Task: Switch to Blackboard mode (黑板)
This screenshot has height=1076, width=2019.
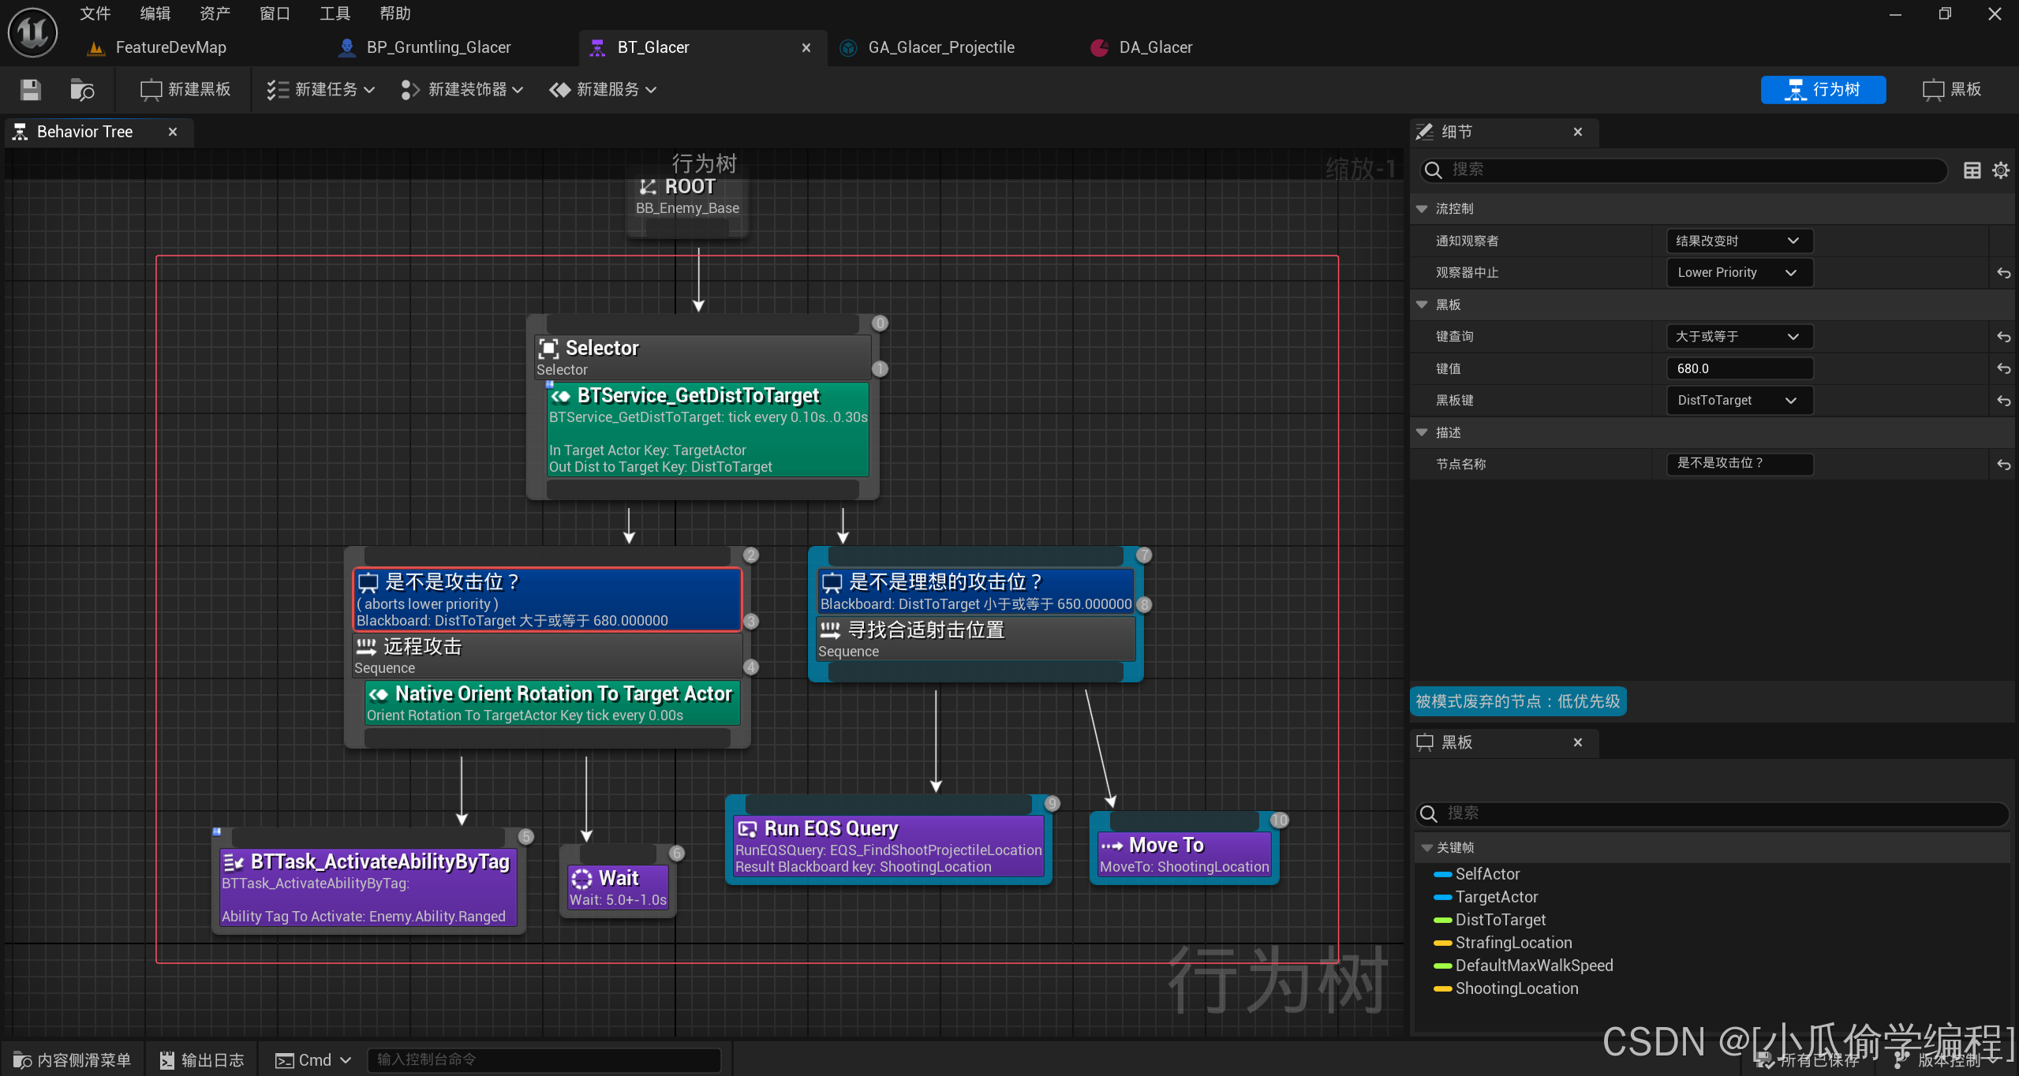Action: coord(1952,90)
